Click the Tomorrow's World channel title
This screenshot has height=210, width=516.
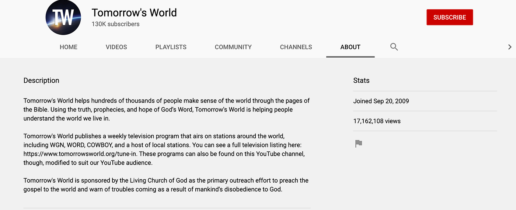click(134, 13)
